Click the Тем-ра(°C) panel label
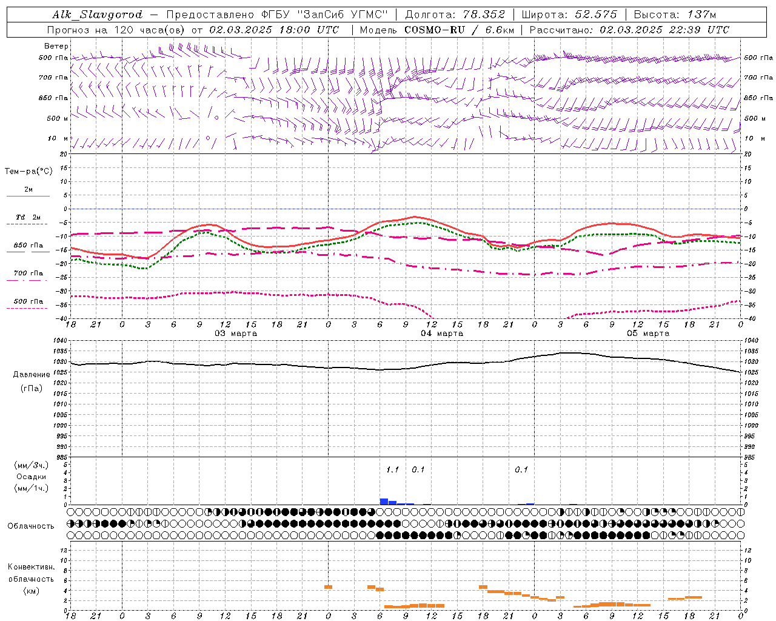776x621 pixels. (x=28, y=172)
